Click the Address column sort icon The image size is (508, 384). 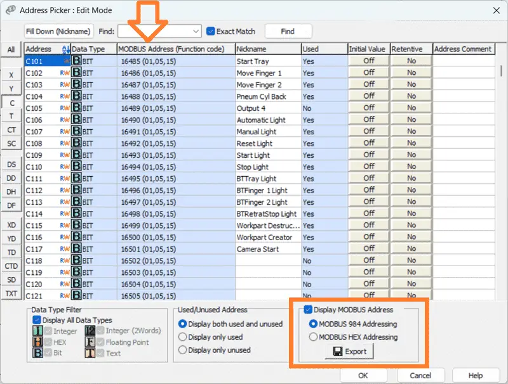click(66, 49)
